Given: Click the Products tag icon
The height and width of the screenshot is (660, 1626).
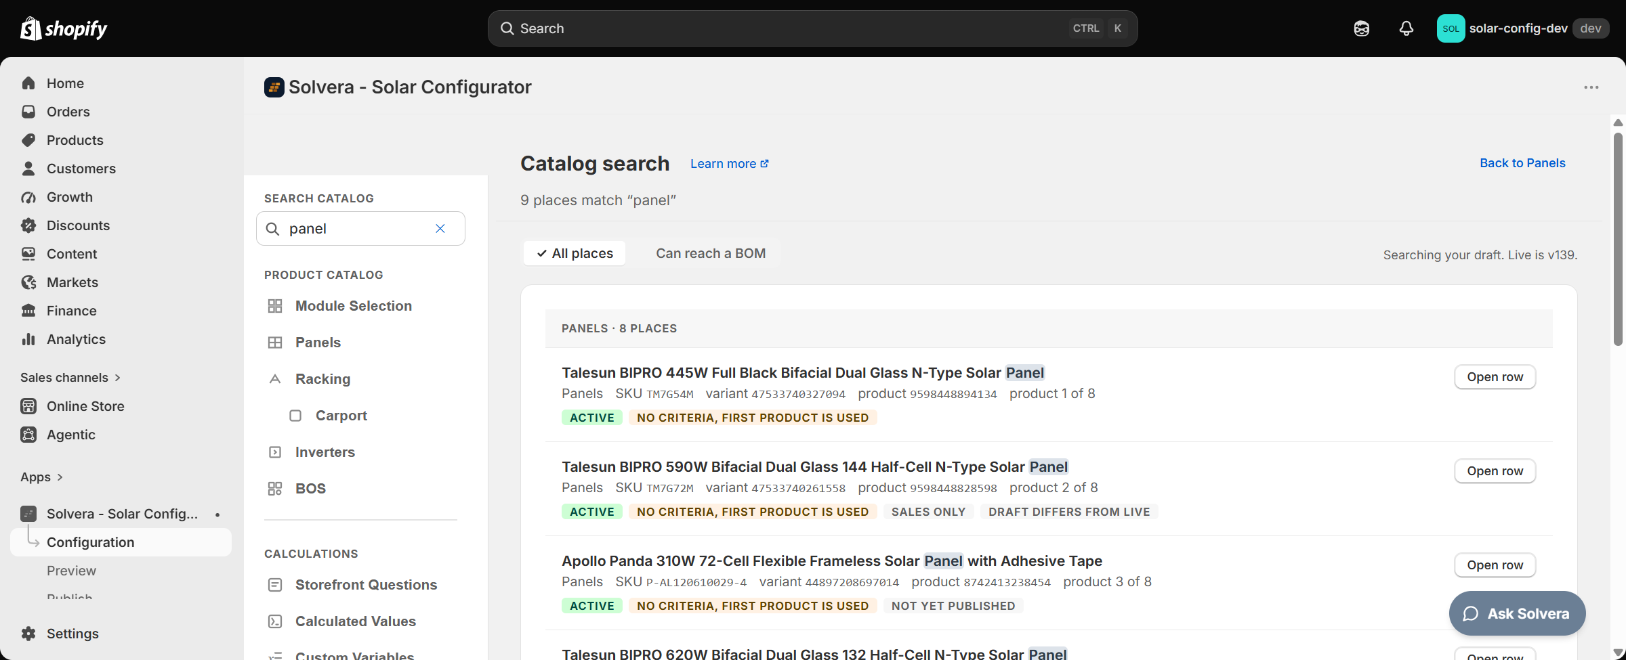Looking at the screenshot, I should 28,140.
